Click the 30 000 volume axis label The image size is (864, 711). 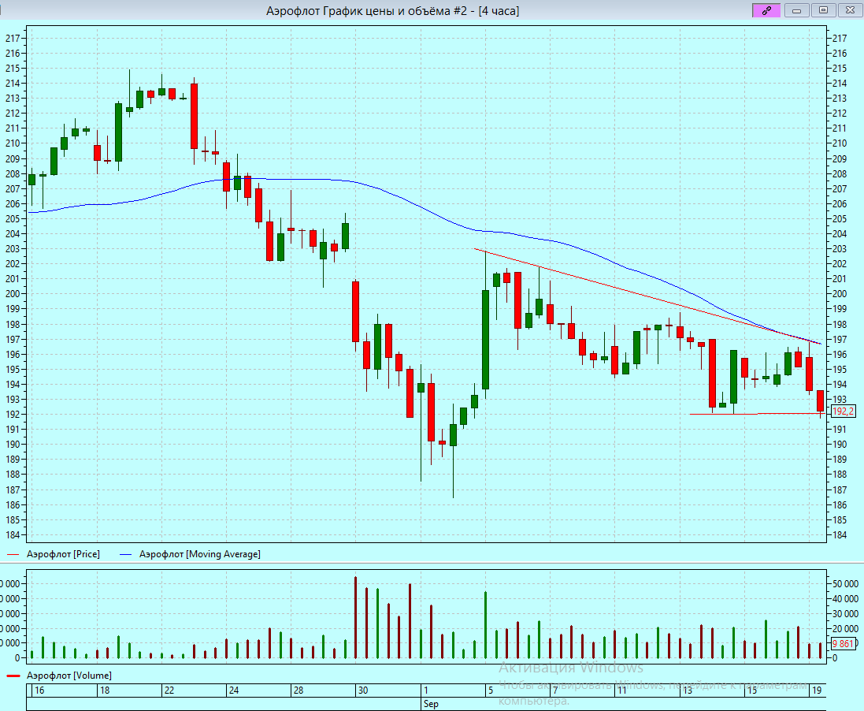coord(845,613)
